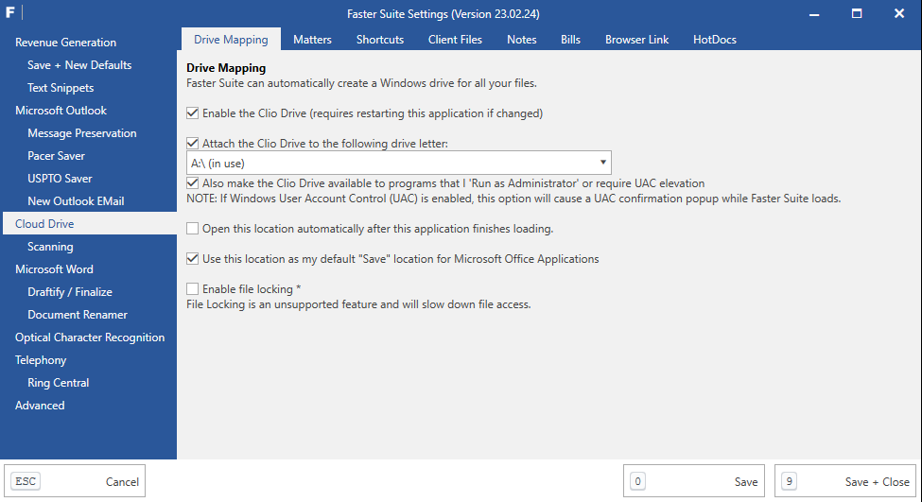Open Draftify / Finalize settings
Image resolution: width=922 pixels, height=502 pixels.
click(69, 292)
